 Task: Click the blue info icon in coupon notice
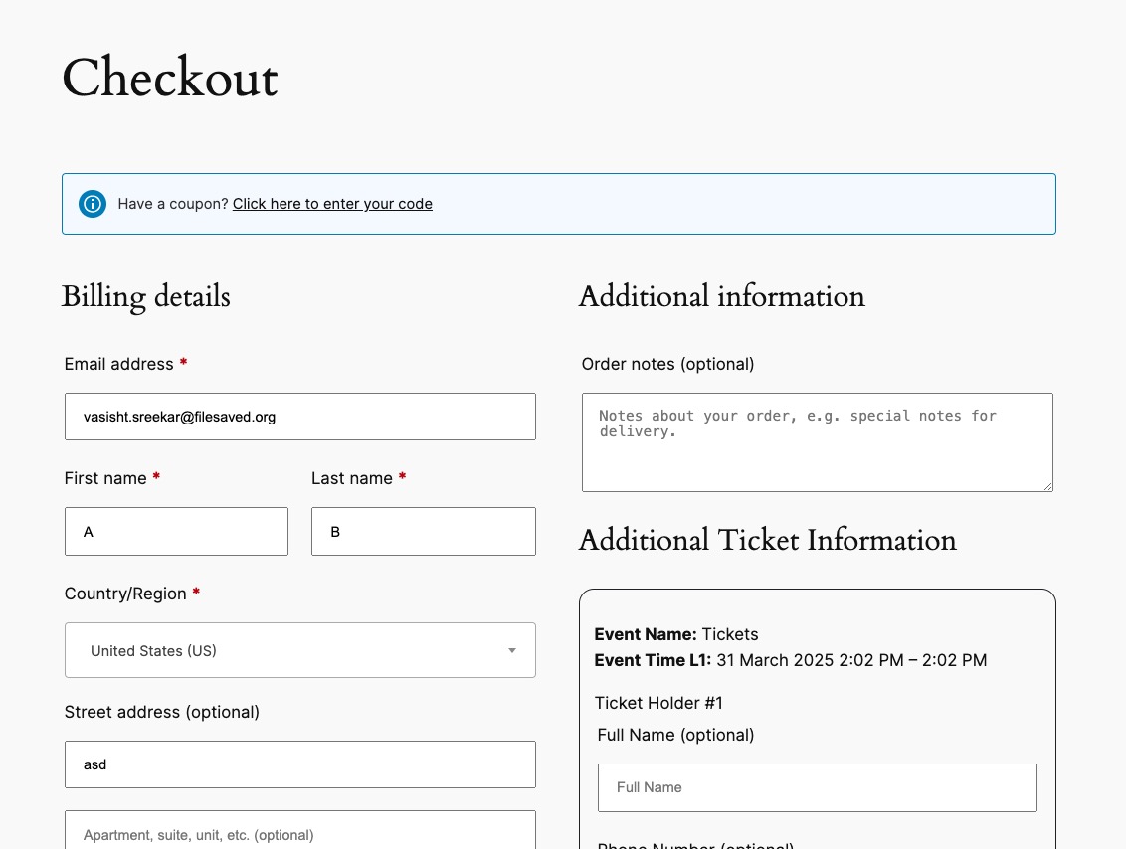[x=93, y=204]
